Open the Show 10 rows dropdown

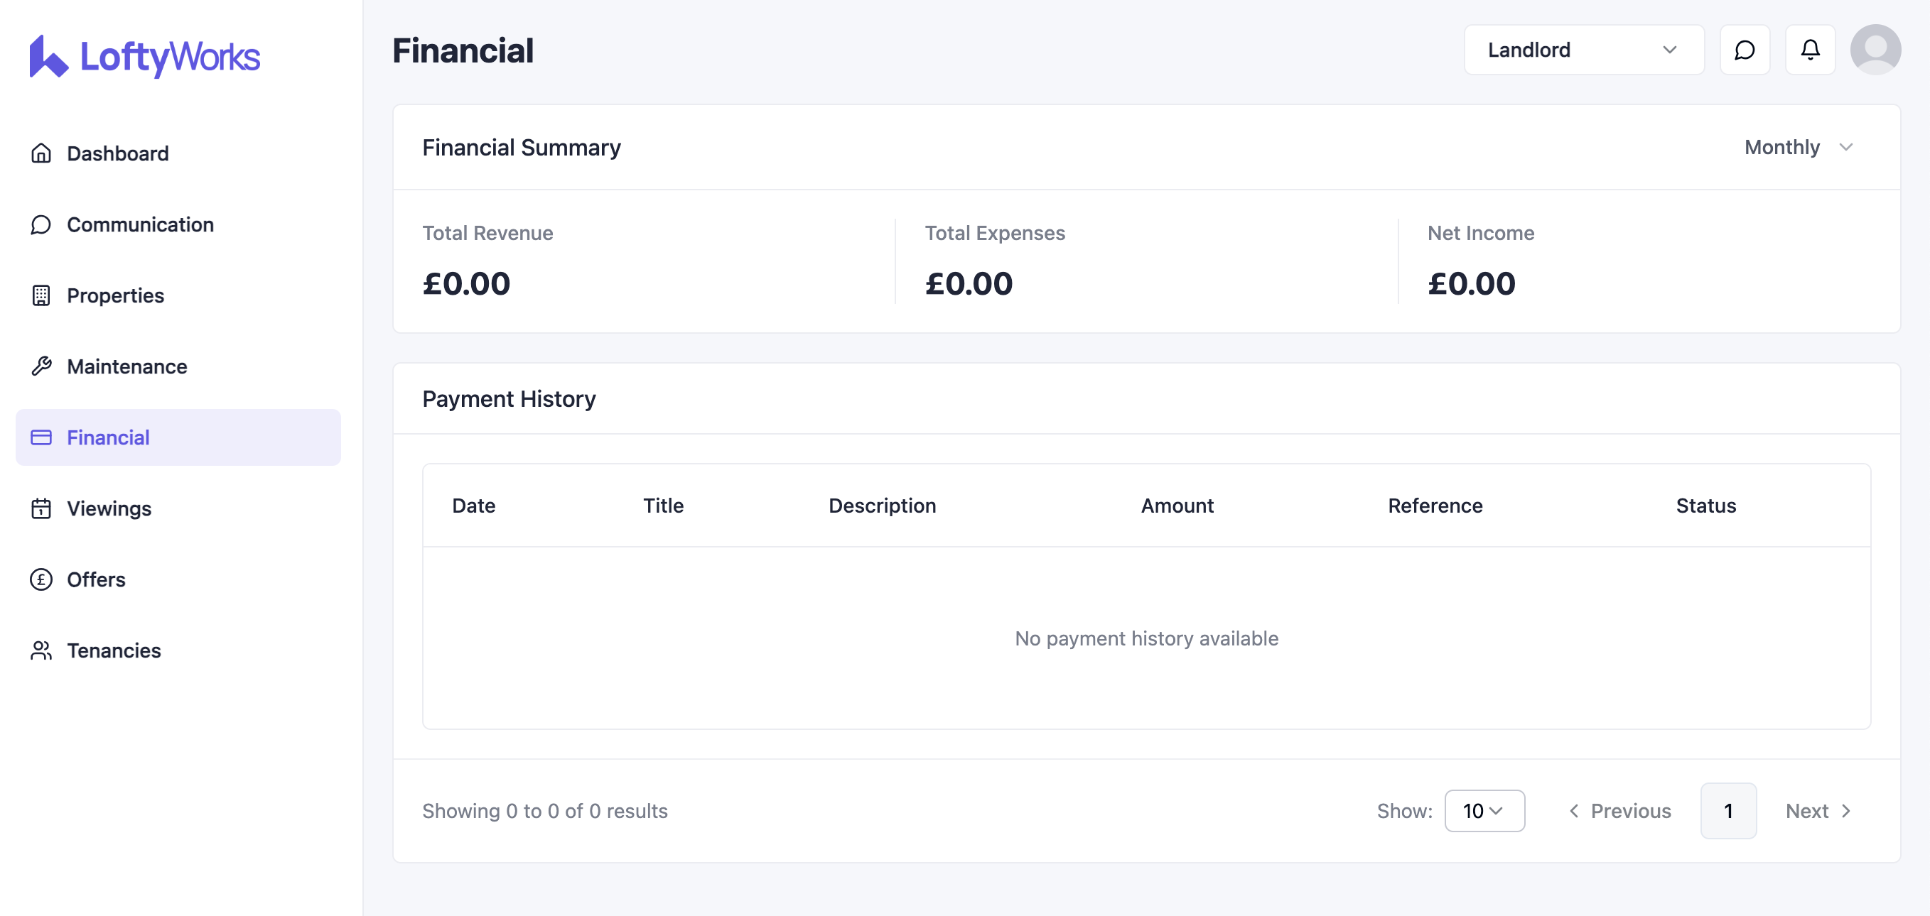(x=1484, y=810)
